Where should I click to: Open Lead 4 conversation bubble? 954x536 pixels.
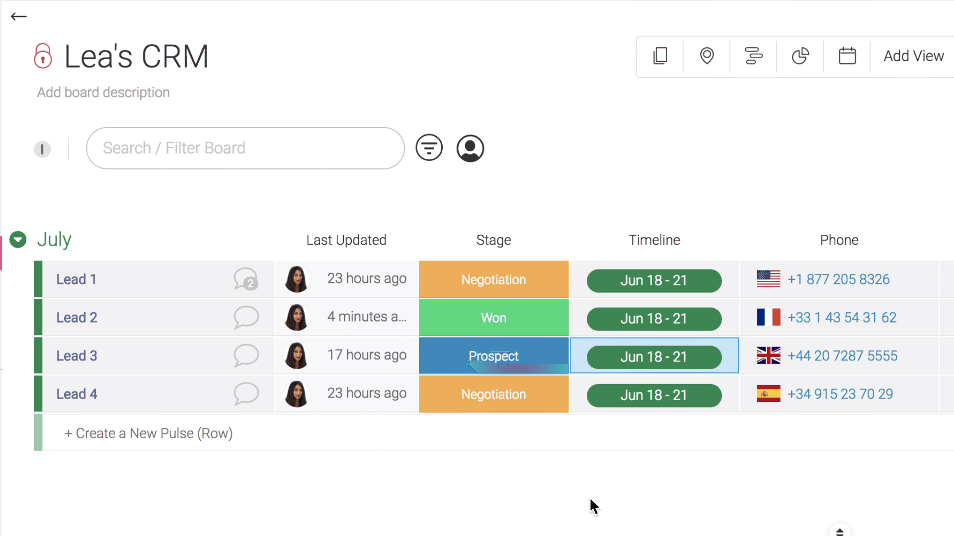pyautogui.click(x=246, y=394)
